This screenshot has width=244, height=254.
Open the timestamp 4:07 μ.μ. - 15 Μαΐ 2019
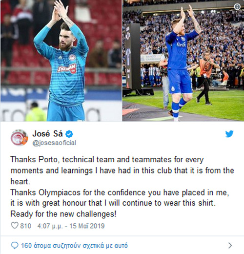(x=71, y=226)
